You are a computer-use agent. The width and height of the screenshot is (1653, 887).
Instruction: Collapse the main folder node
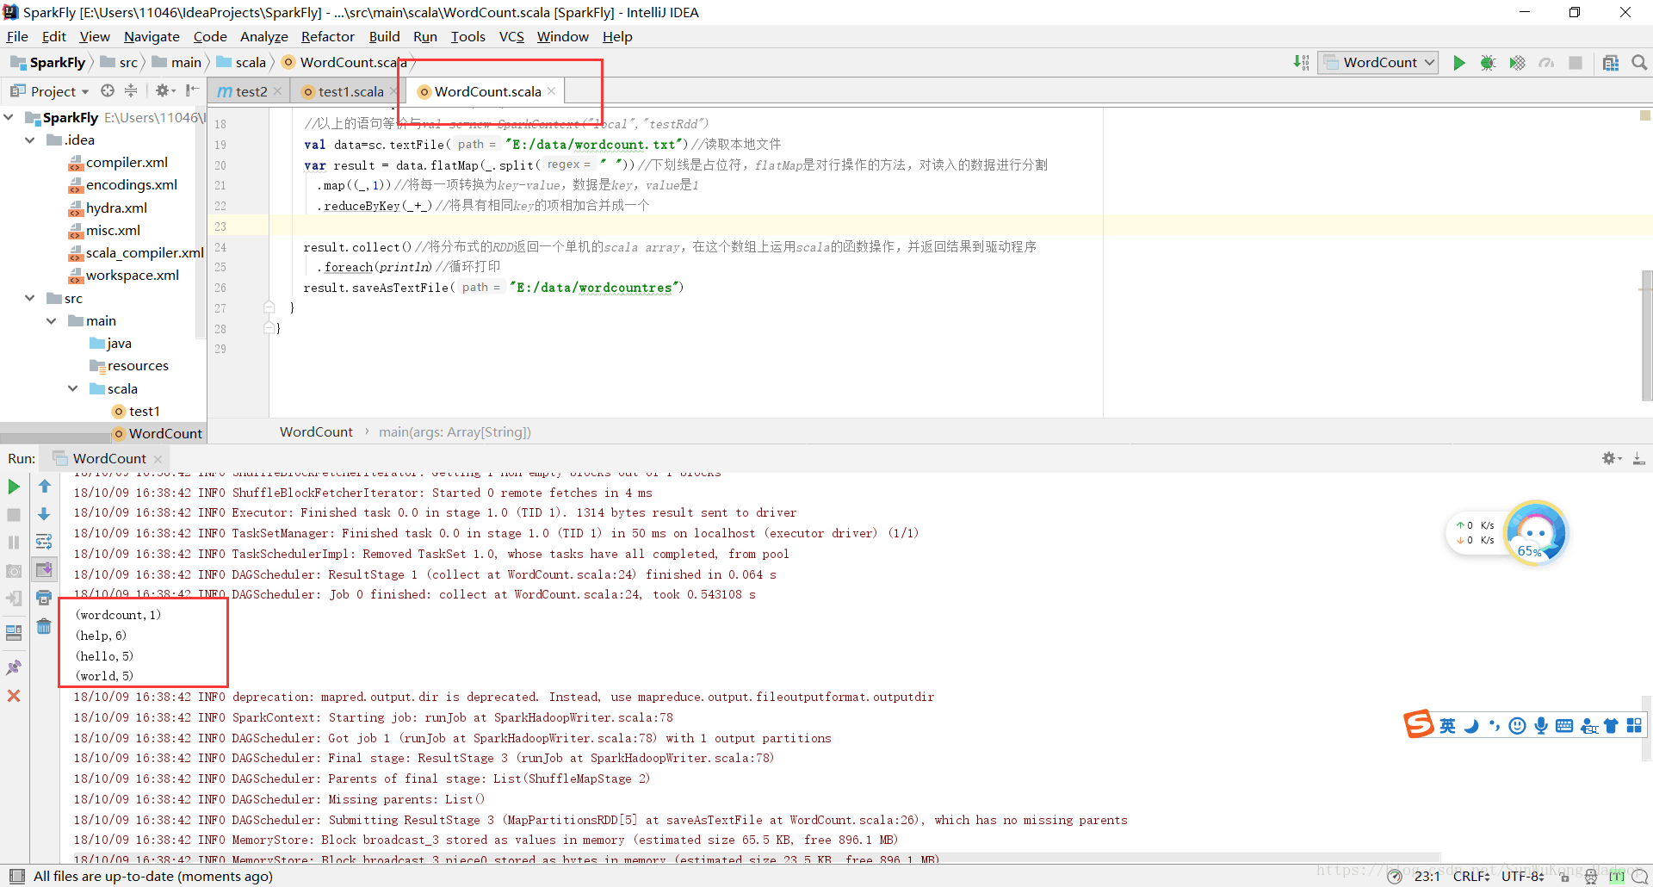(x=52, y=320)
